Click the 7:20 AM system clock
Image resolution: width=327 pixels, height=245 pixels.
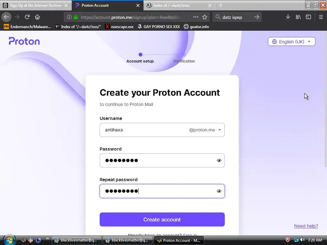315,240
